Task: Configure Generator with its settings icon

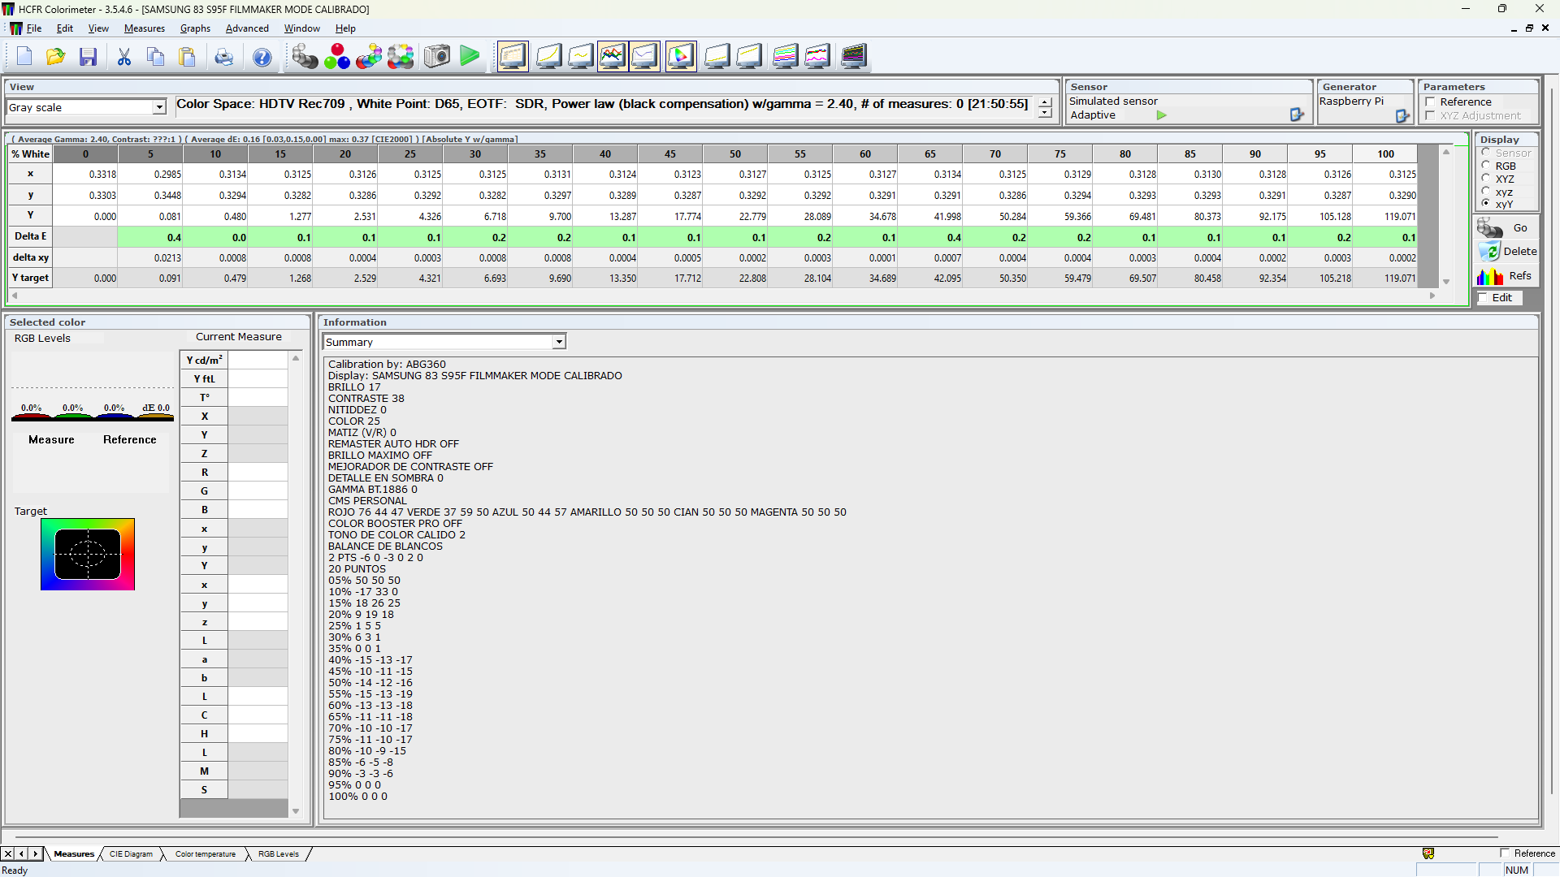Action: coord(1402,116)
